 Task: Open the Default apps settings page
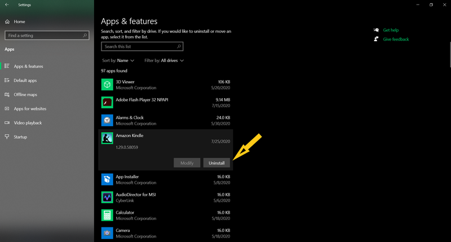(x=25, y=81)
